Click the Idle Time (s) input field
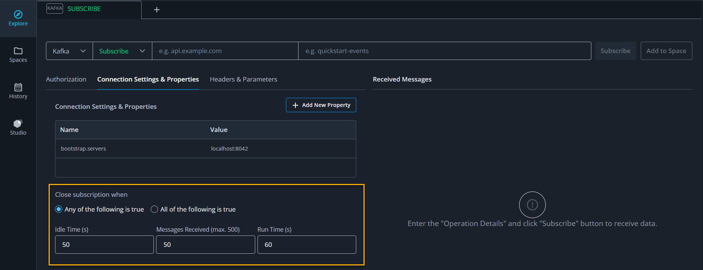Screen dimensions: 703x270 104,245
